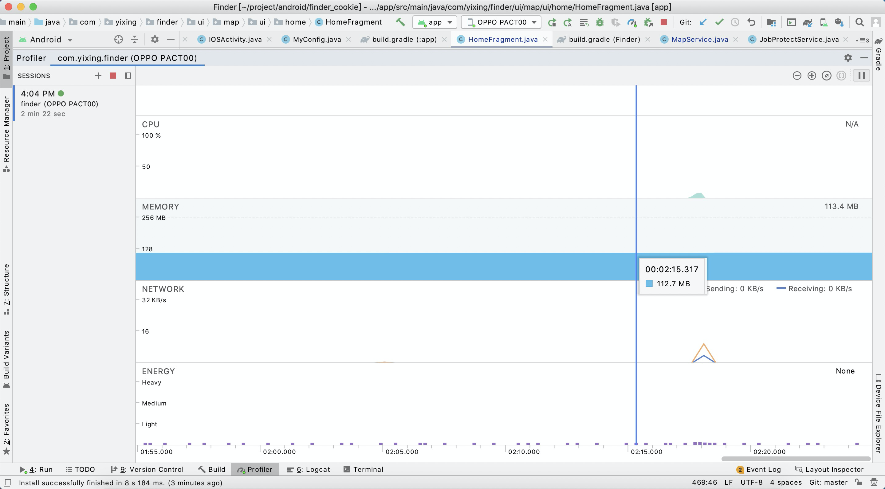The height and width of the screenshot is (489, 885).
Task: Stop the current profiling session
Action: [113, 76]
